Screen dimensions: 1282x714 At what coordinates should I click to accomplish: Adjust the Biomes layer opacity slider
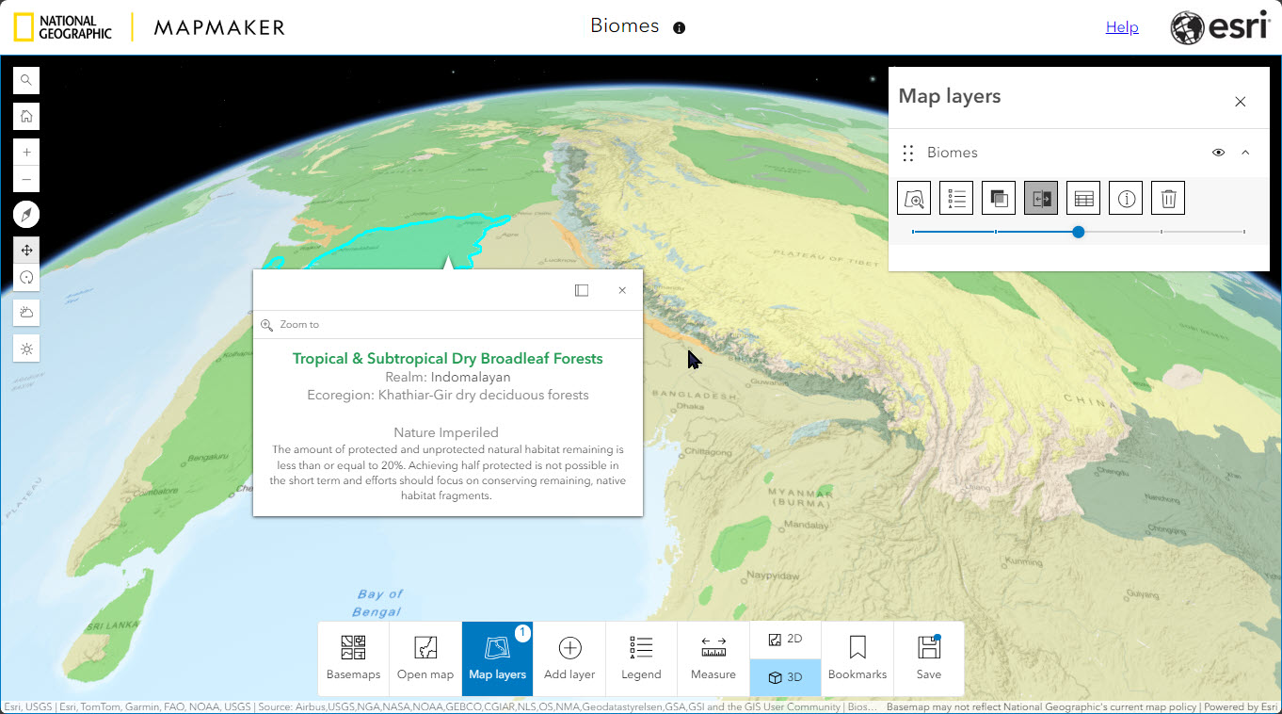tap(1079, 231)
